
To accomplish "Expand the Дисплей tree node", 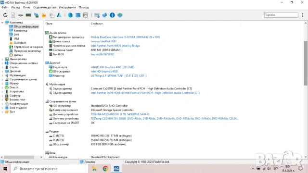I will point(2,71).
